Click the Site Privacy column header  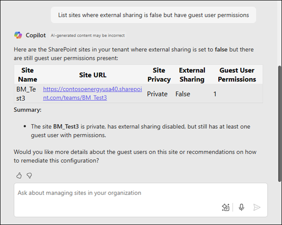159,75
